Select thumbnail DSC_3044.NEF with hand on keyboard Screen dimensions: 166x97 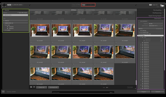(104, 52)
